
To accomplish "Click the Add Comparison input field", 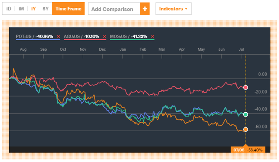I will click(x=114, y=9).
